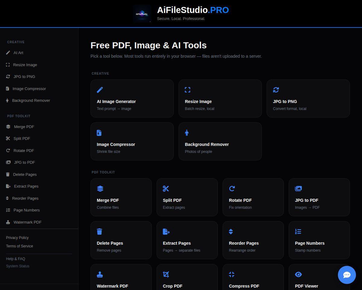This screenshot has width=362, height=290.
Task: Open the AI Image Generator card title
Action: click(x=116, y=101)
